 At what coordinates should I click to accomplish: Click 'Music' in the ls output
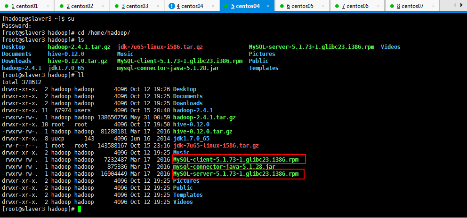coord(125,54)
